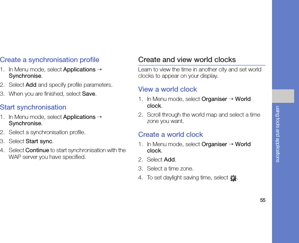Click the bold 'Start sync' text

(39, 141)
